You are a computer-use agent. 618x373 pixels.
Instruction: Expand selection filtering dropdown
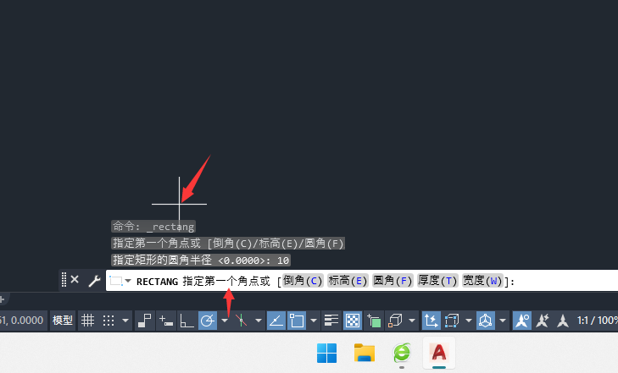click(469, 321)
